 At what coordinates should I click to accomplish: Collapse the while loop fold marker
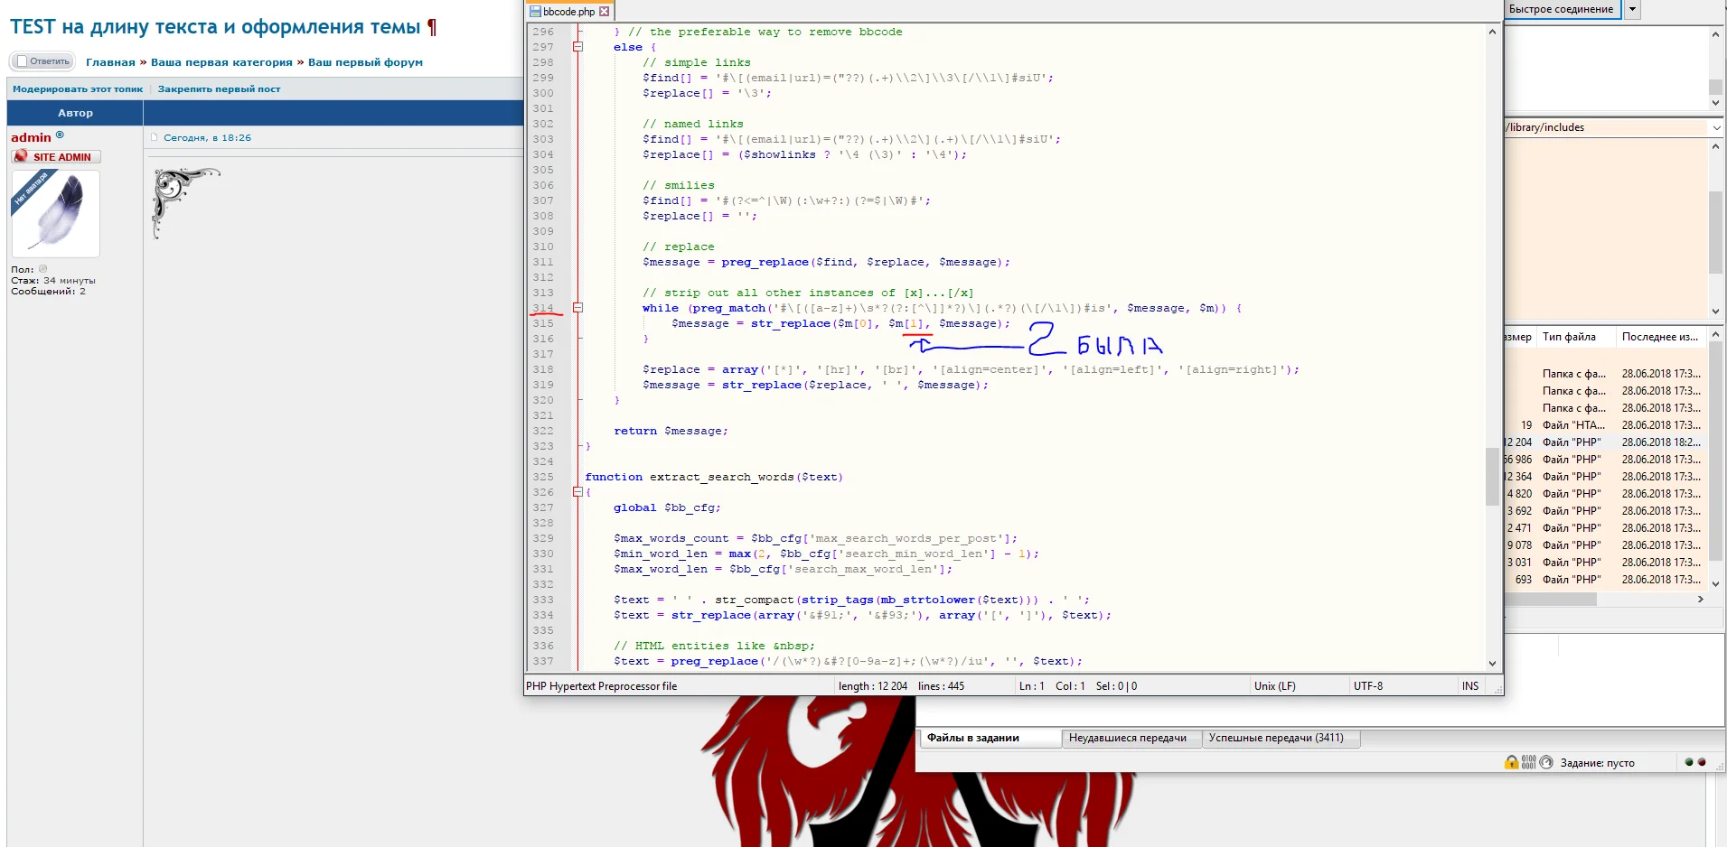577,308
